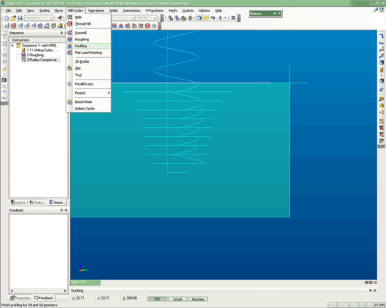Toggle the MM units indicator
Viewport: 386px width, 308px height.
(382, 305)
